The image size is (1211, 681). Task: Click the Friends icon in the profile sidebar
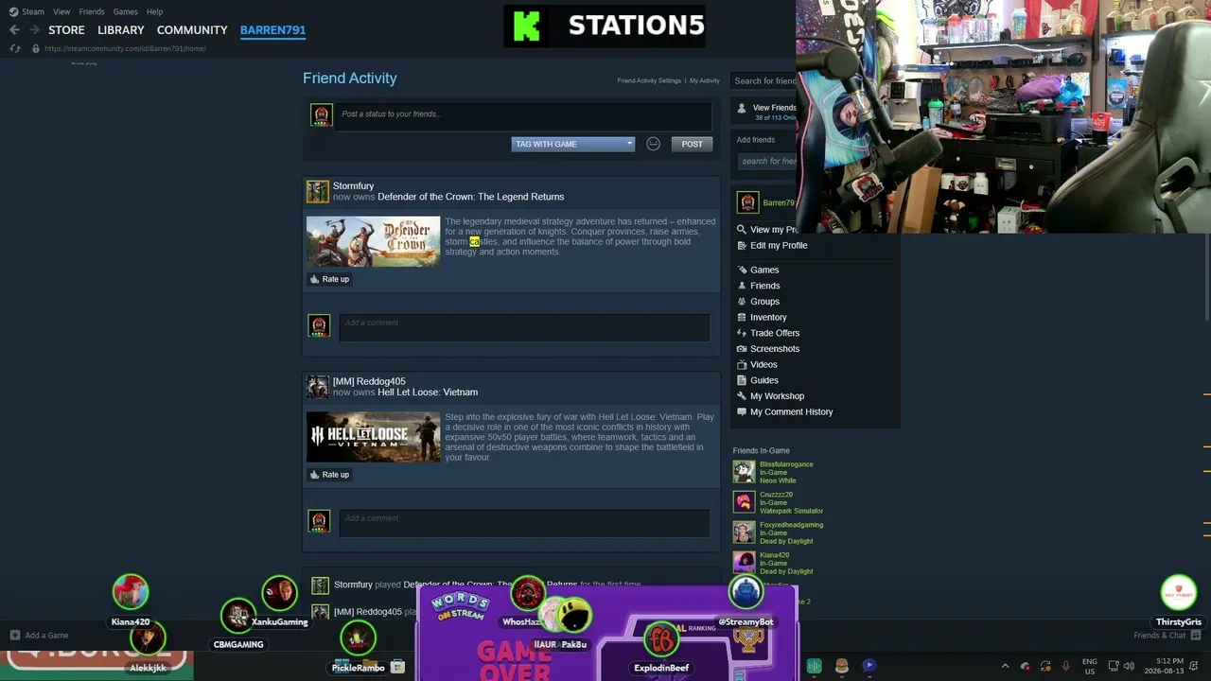(742, 286)
